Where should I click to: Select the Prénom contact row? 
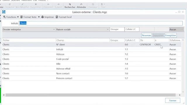[x=92, y=78]
